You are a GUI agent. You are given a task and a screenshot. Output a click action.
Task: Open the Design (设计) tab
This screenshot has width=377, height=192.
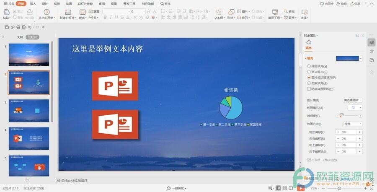[45, 4]
